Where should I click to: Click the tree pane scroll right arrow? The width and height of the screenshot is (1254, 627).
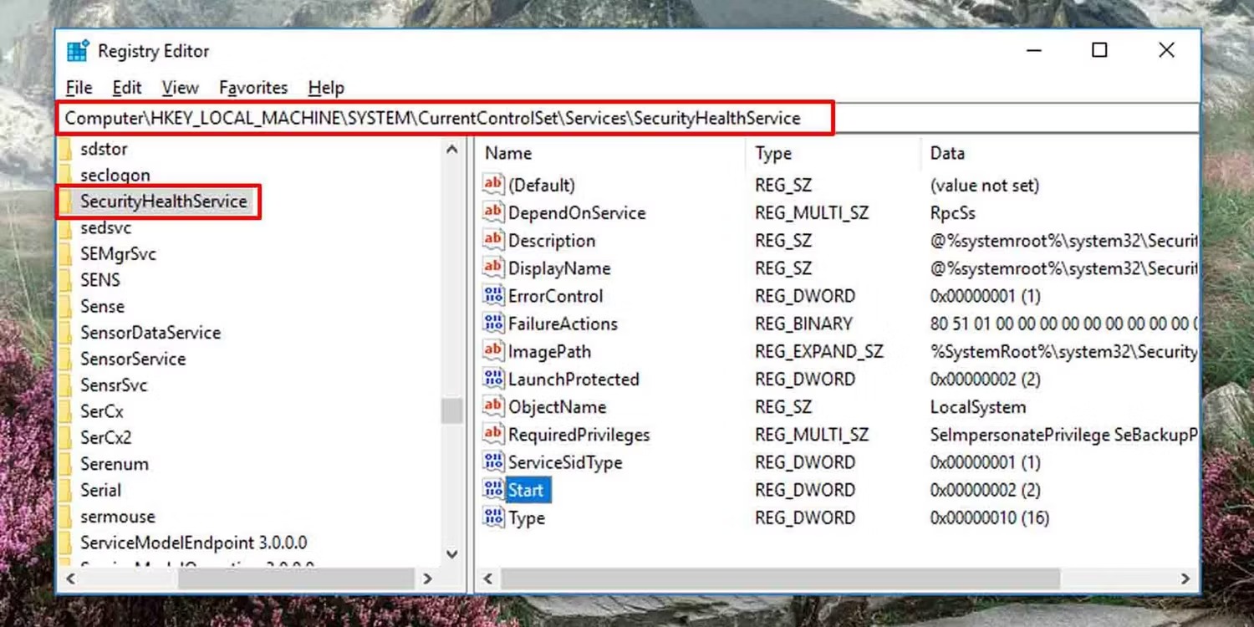(x=427, y=579)
